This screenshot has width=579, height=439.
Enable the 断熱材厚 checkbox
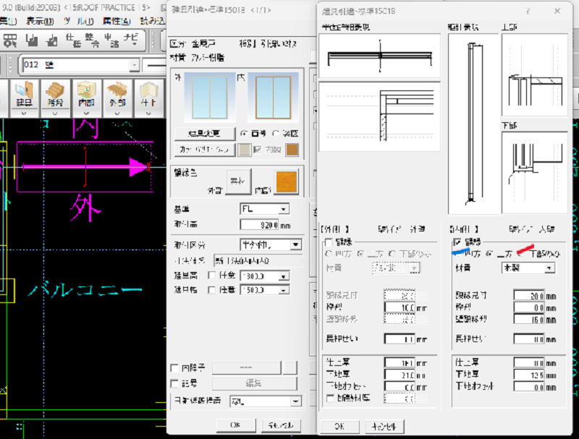(x=331, y=398)
